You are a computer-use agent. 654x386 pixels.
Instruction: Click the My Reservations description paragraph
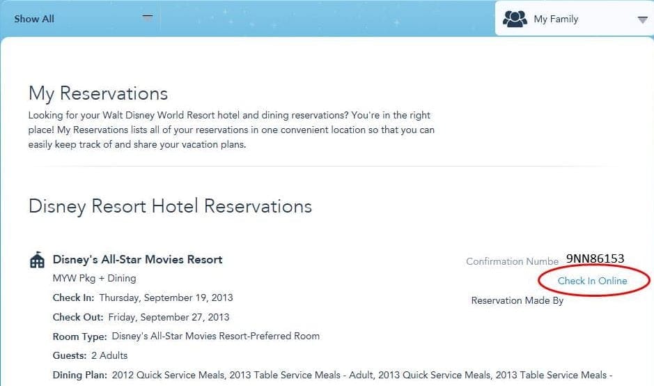pyautogui.click(x=230, y=130)
